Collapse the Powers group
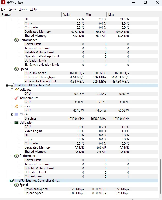162x200 pixels. pos(12,106)
